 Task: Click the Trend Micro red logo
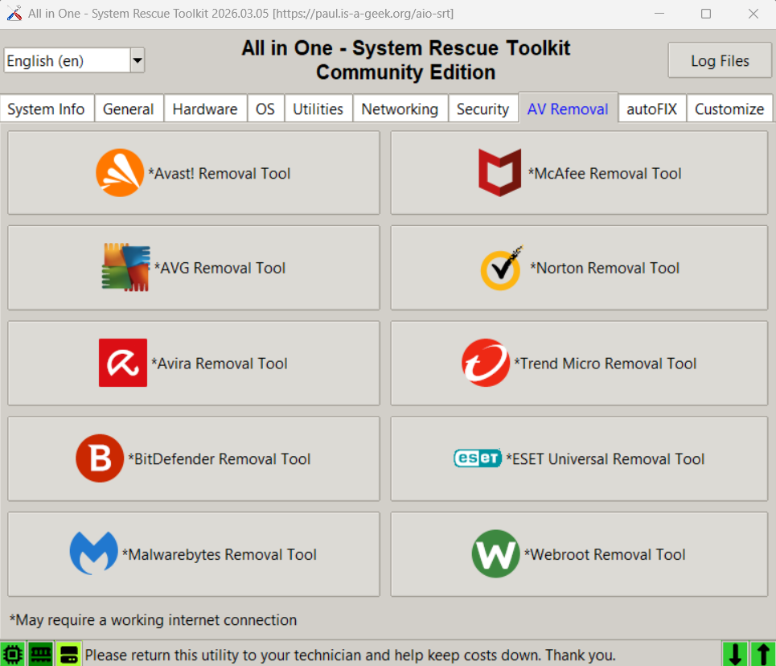point(486,363)
